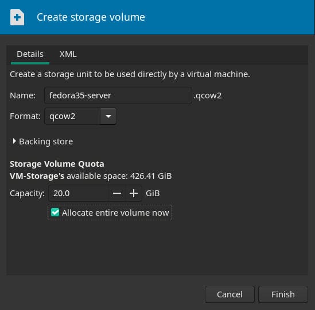Switch to the XML tab
The image size is (315, 310).
tap(68, 54)
